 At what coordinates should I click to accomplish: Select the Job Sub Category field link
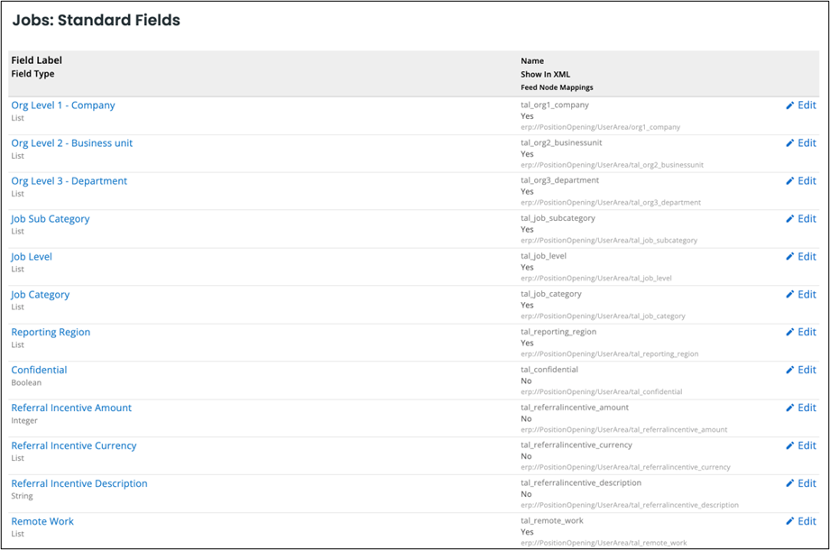click(x=50, y=218)
